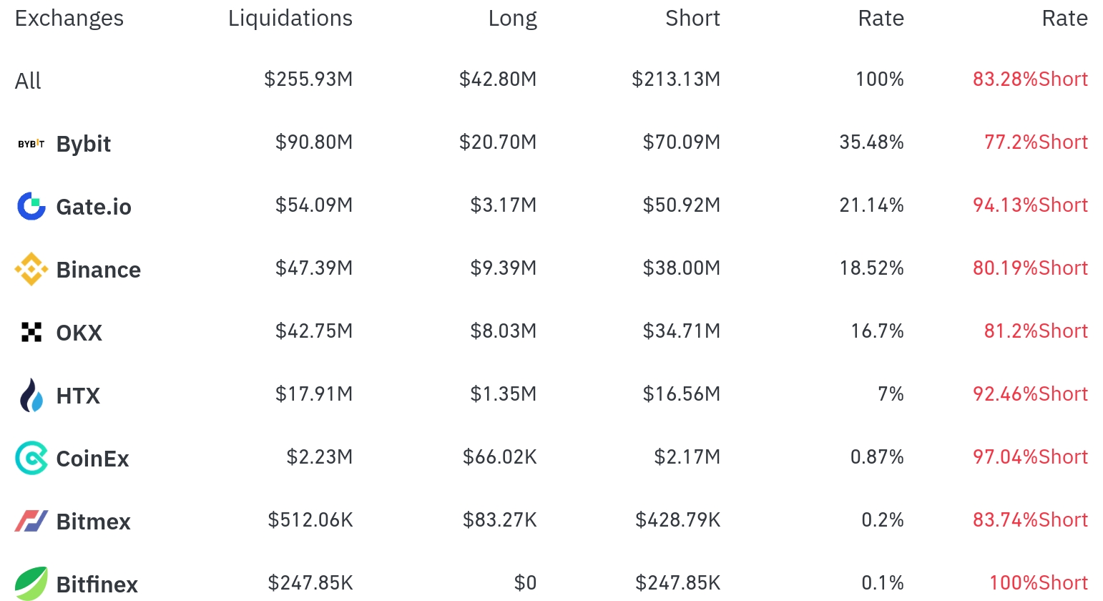Sort by the Long column header

click(x=512, y=19)
